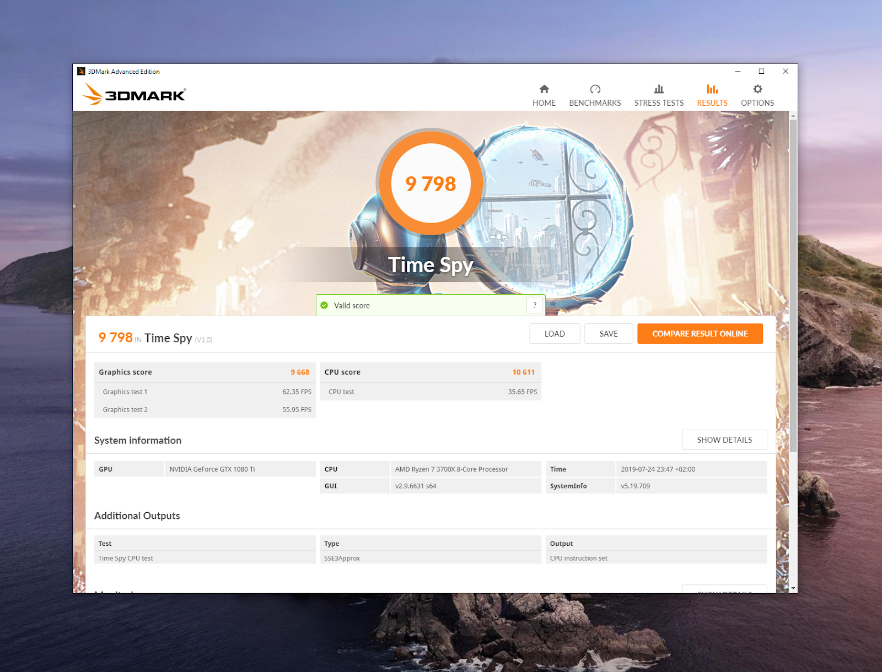Click the scrollbar up arrow
Screen dimensions: 882x672
click(x=793, y=116)
